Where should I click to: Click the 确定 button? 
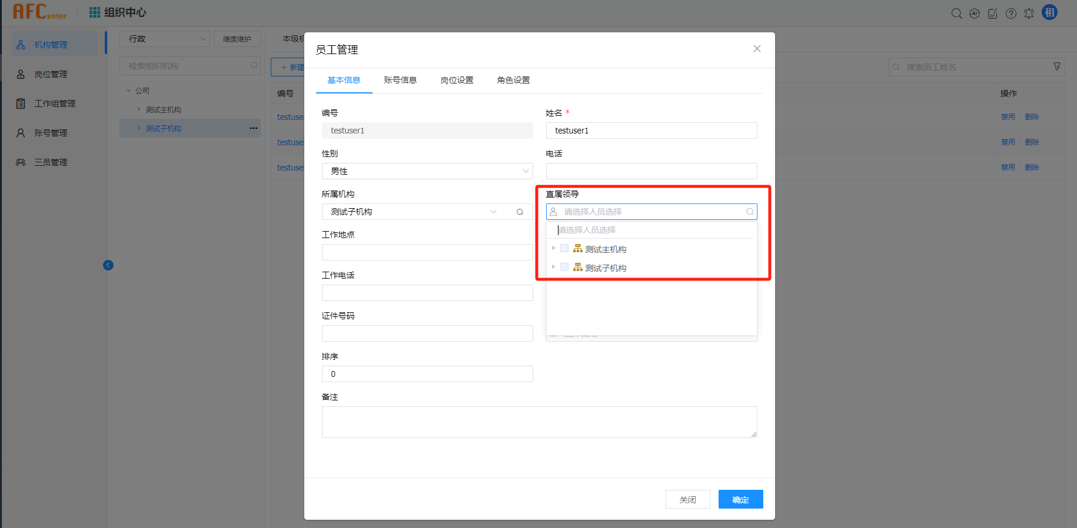740,499
